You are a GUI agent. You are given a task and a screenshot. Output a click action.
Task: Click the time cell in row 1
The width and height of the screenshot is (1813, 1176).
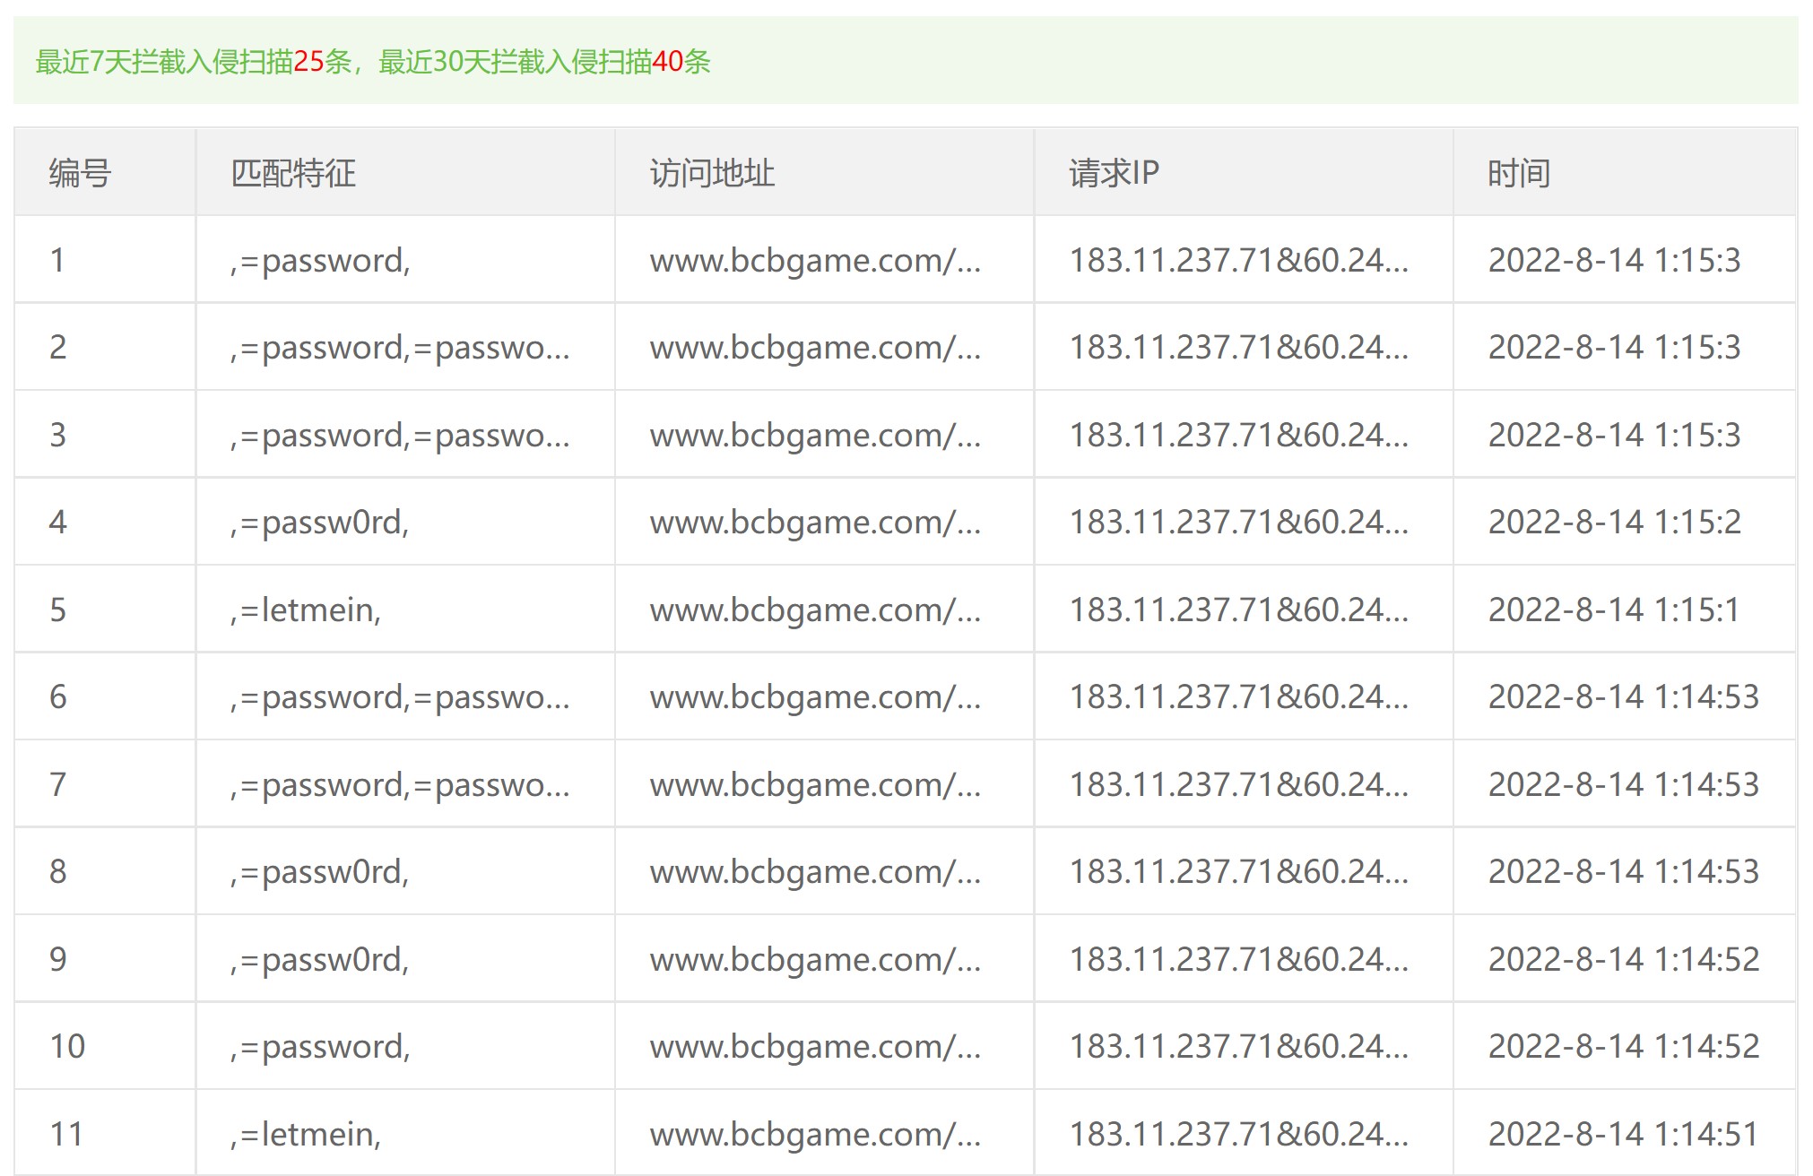[1614, 261]
